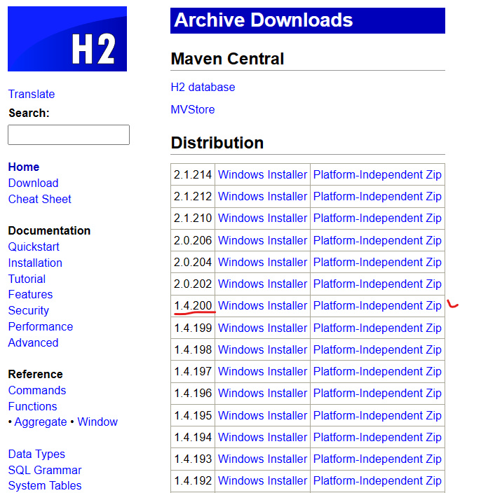
Task: Download Platform-Independent Zip for 1.4.195
Action: tap(377, 415)
